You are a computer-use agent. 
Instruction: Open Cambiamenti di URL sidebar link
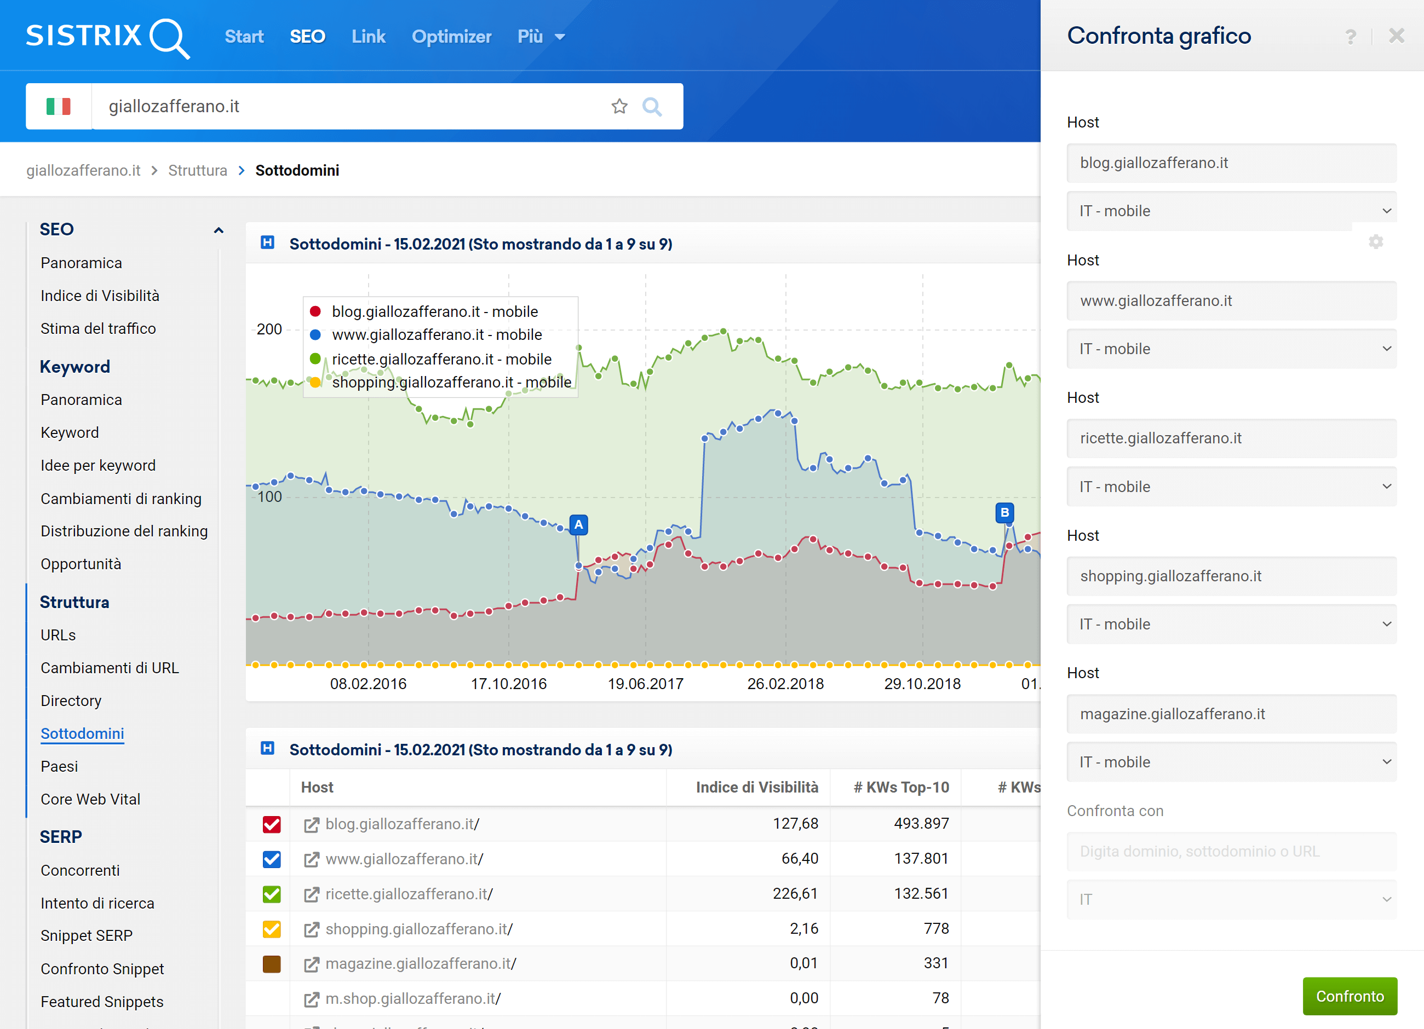point(109,668)
